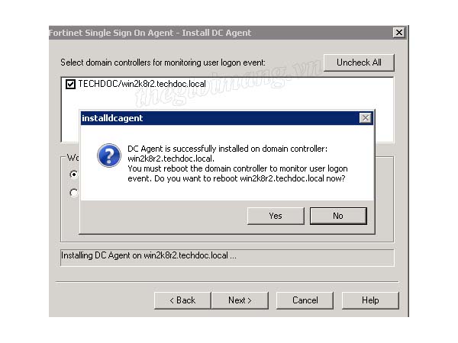Open Help for the Install DC Agent wizard

(x=370, y=300)
